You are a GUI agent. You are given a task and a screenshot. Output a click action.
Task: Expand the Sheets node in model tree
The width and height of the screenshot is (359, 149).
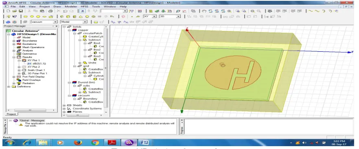pyautogui.click(x=64, y=105)
